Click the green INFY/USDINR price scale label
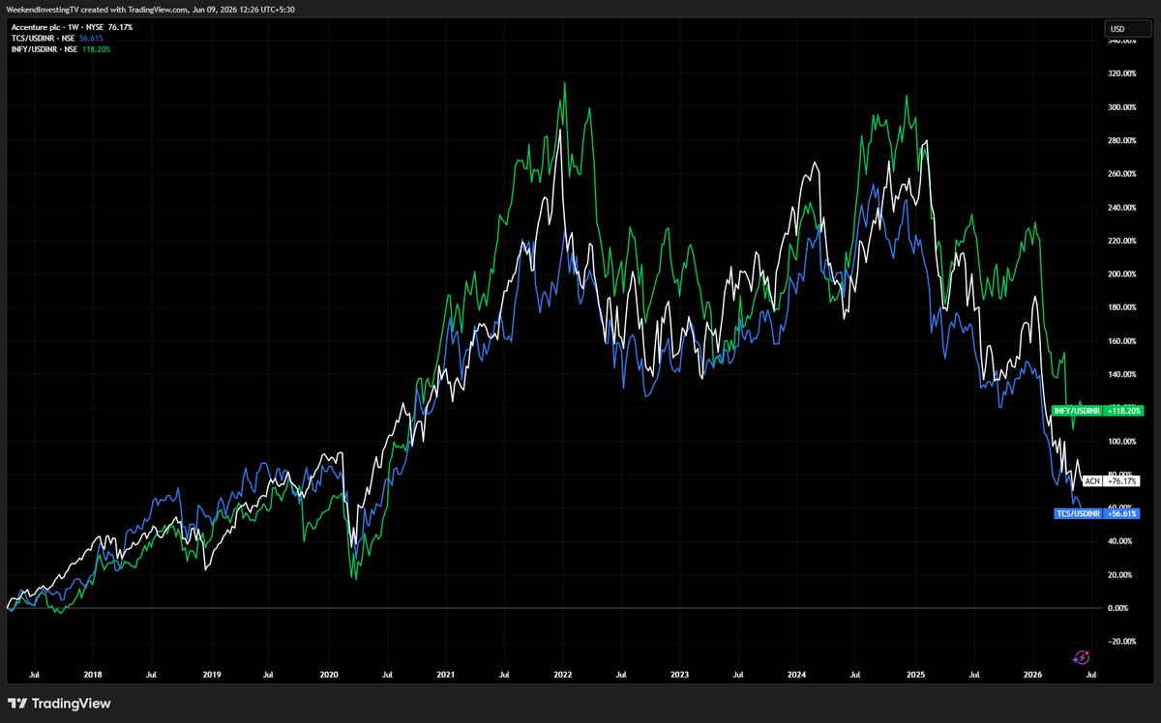The image size is (1161, 723). click(1077, 411)
